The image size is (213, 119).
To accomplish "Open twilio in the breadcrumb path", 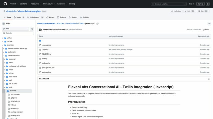I will click(x=82, y=23).
